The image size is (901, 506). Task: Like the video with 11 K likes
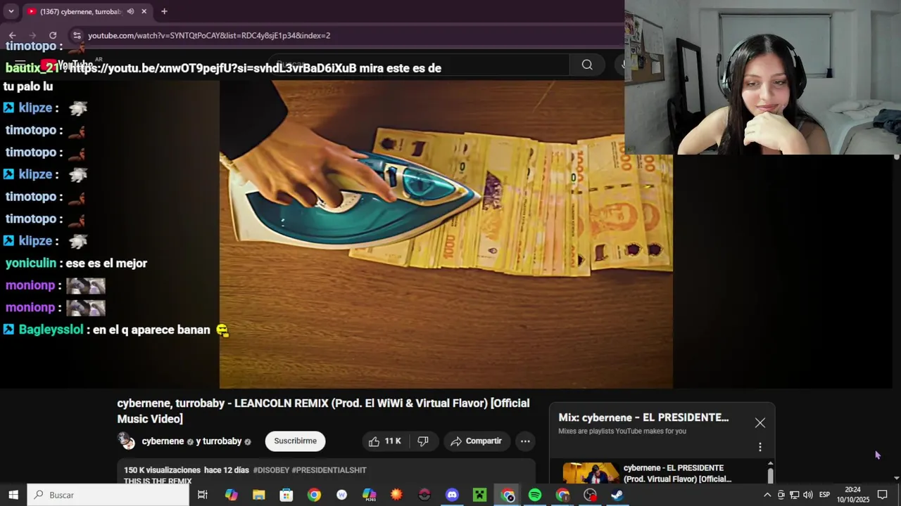pos(385,441)
